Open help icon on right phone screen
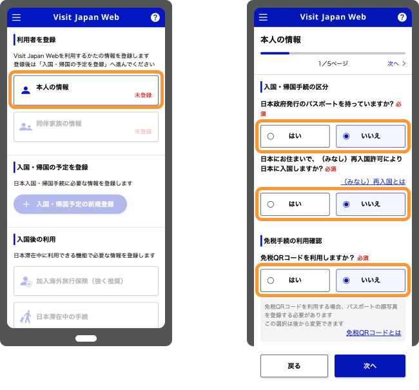The width and height of the screenshot is (419, 390). (x=402, y=17)
